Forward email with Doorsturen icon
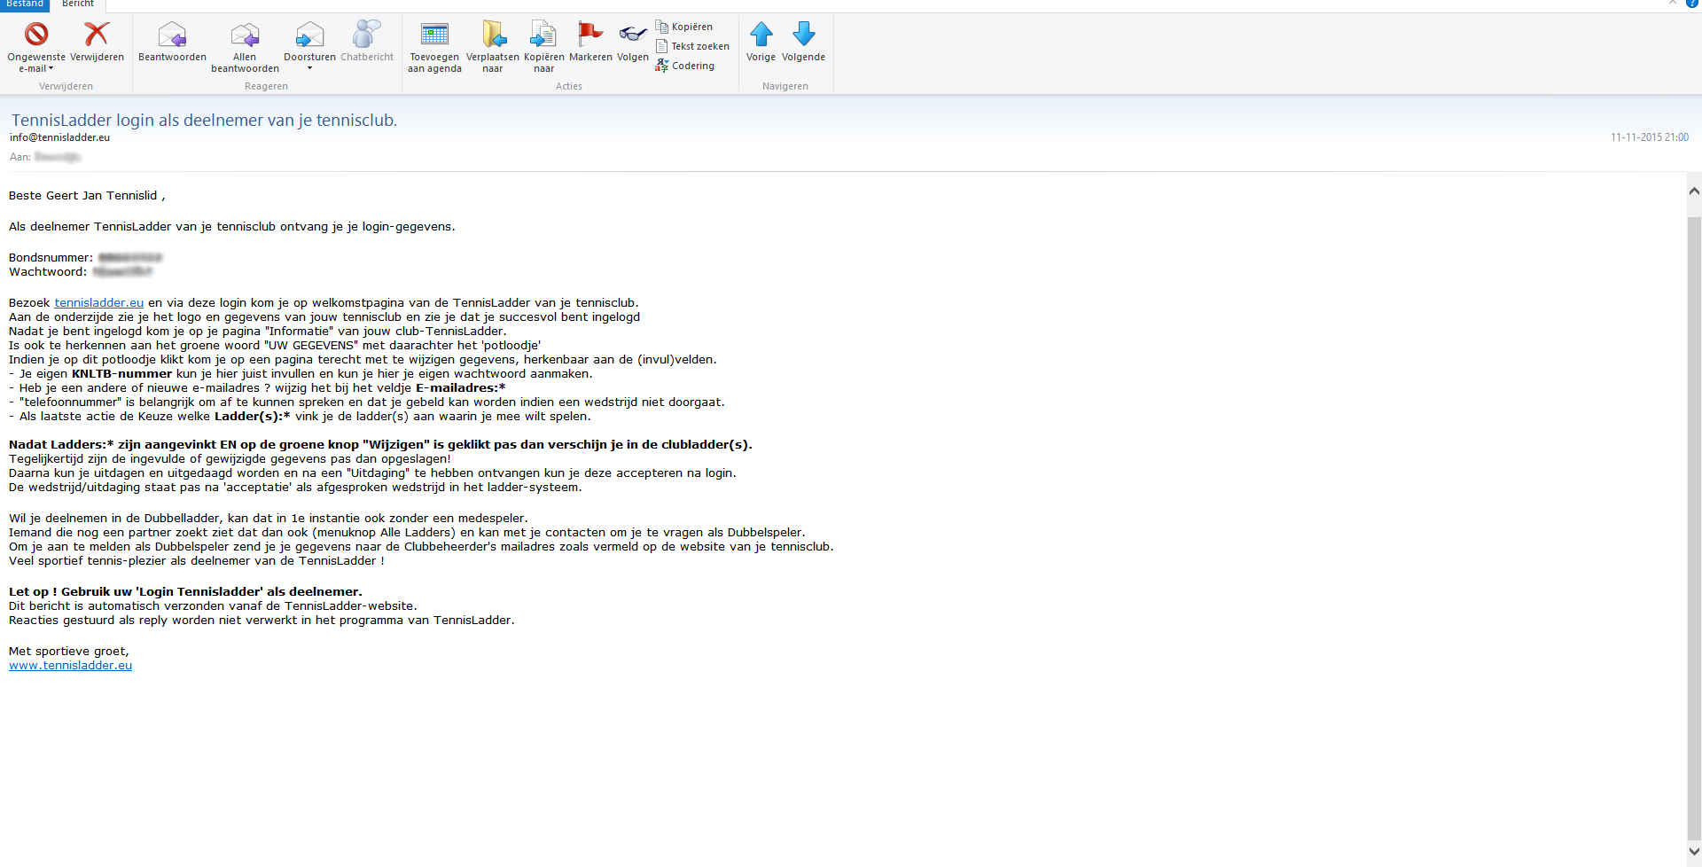This screenshot has height=867, width=1702. pyautogui.click(x=309, y=35)
